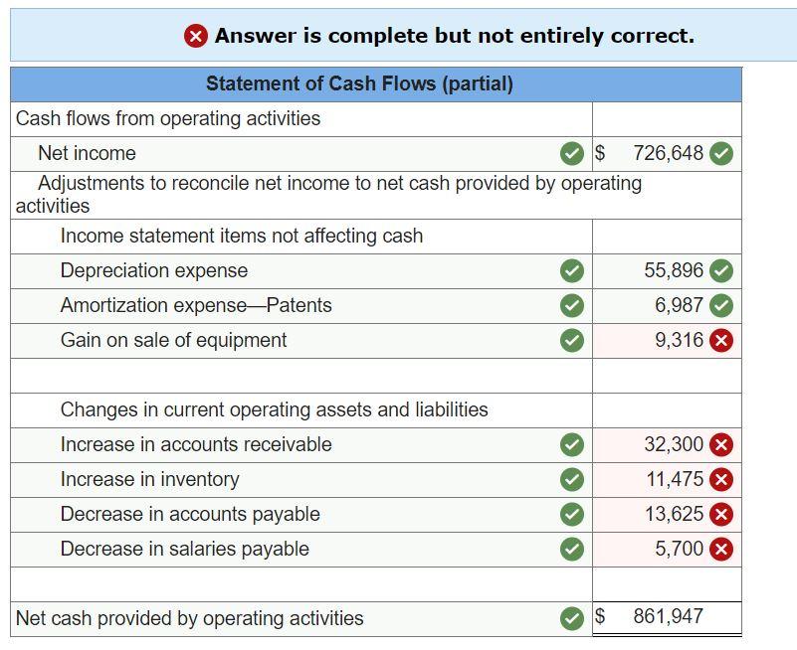Click the green checkmark beside Net income
The image size is (797, 650).
coord(573,154)
